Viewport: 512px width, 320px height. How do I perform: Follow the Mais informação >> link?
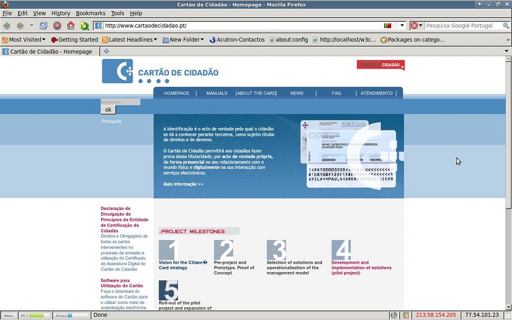[183, 184]
